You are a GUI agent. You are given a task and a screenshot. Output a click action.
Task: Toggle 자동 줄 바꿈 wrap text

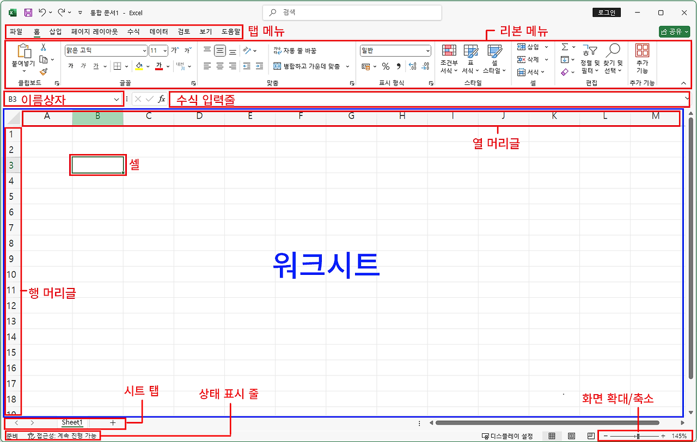[295, 51]
